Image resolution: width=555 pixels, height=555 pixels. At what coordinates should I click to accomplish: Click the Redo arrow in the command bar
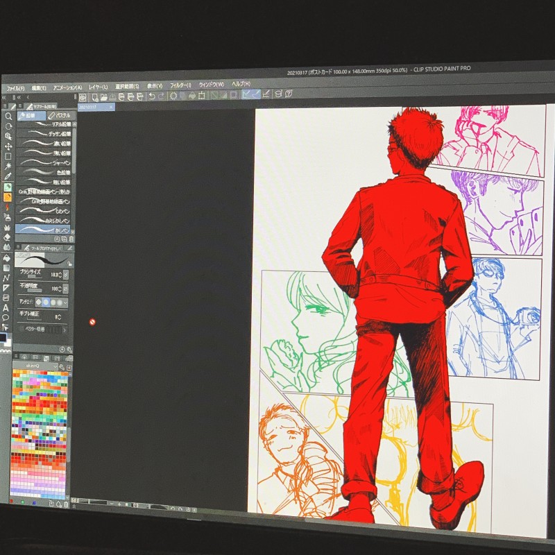161,96
